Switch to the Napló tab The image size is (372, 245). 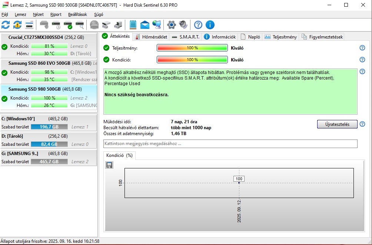250,37
